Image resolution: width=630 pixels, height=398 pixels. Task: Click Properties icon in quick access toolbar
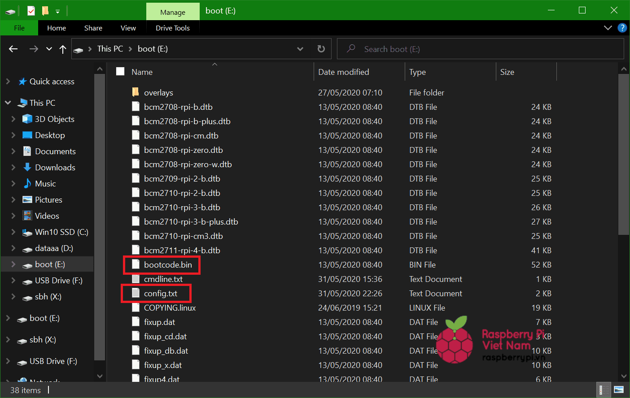[31, 10]
